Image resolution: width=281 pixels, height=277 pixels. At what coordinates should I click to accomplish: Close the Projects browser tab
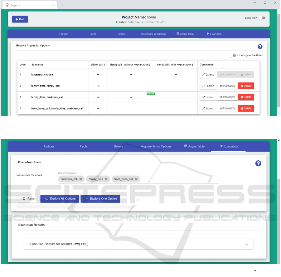point(53,5)
